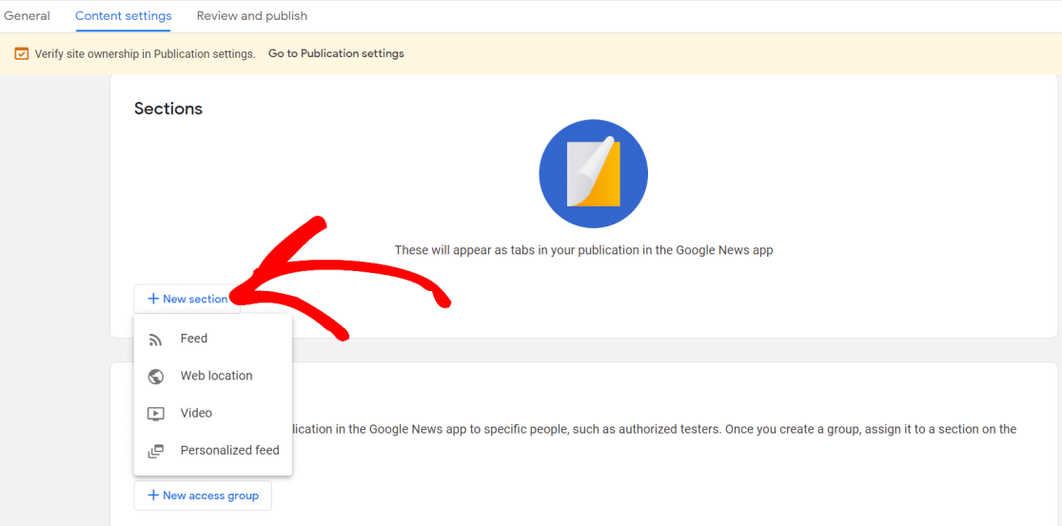Click the Personalized feed stack icon

156,451
